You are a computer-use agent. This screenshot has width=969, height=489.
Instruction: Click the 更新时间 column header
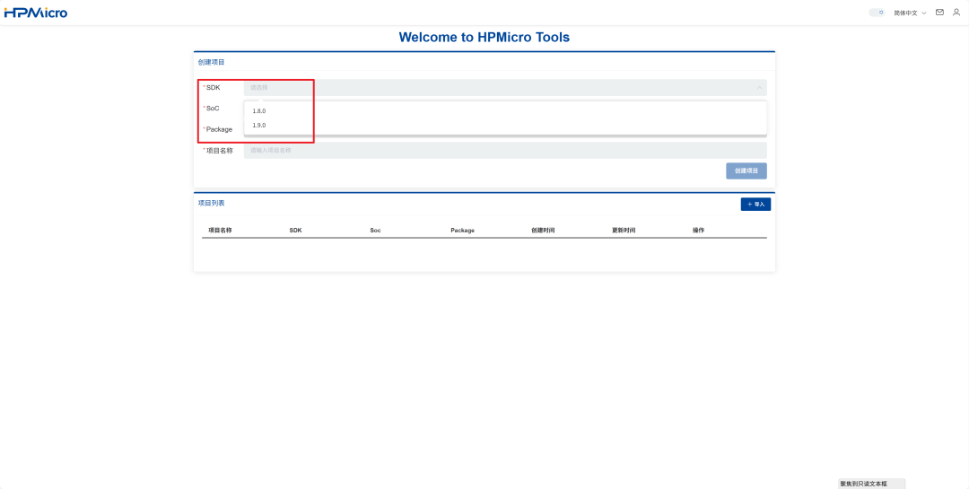click(624, 230)
